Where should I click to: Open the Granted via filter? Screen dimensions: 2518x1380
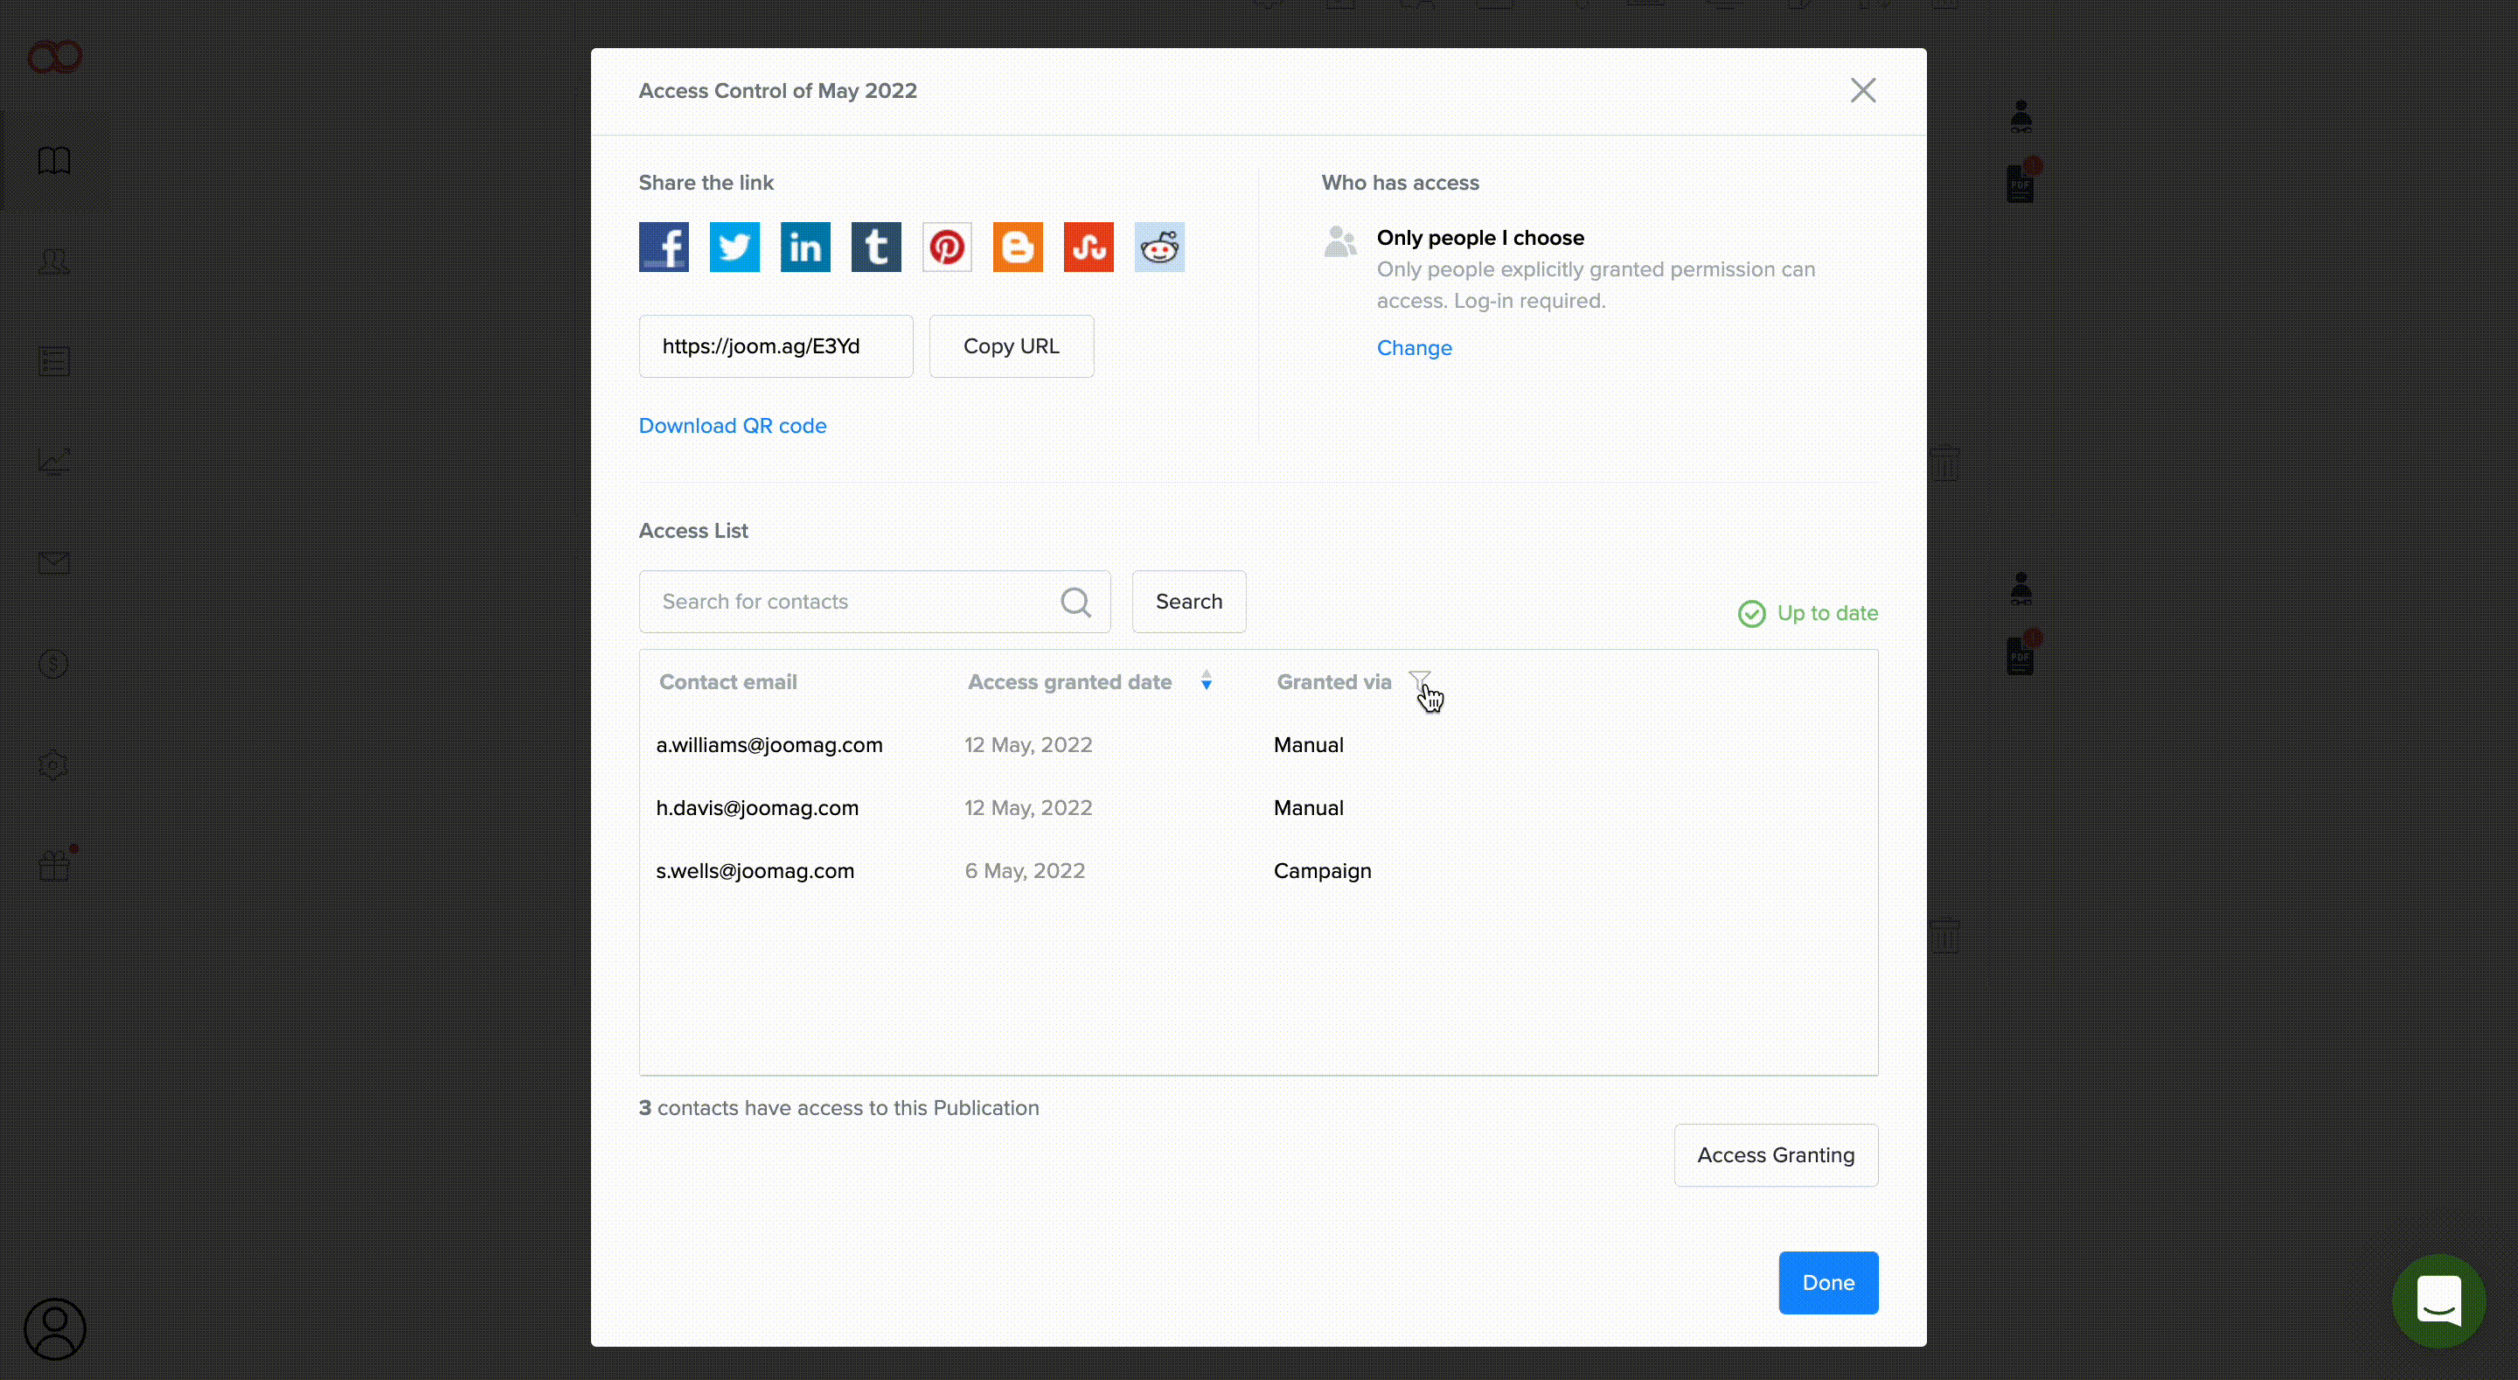pyautogui.click(x=1419, y=680)
